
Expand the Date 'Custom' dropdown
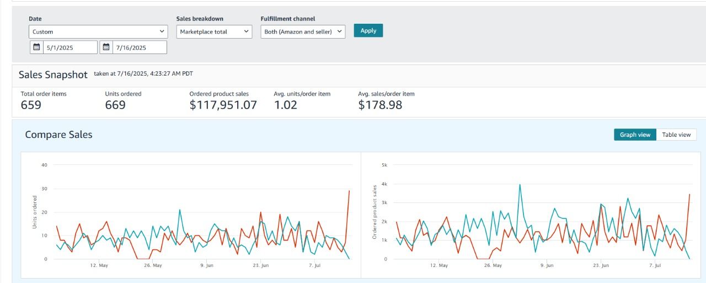[98, 31]
